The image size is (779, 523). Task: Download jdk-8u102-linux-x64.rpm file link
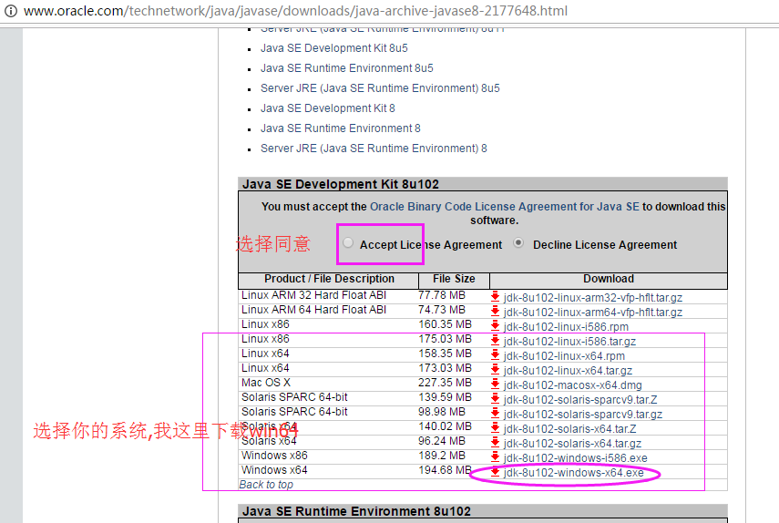(564, 356)
